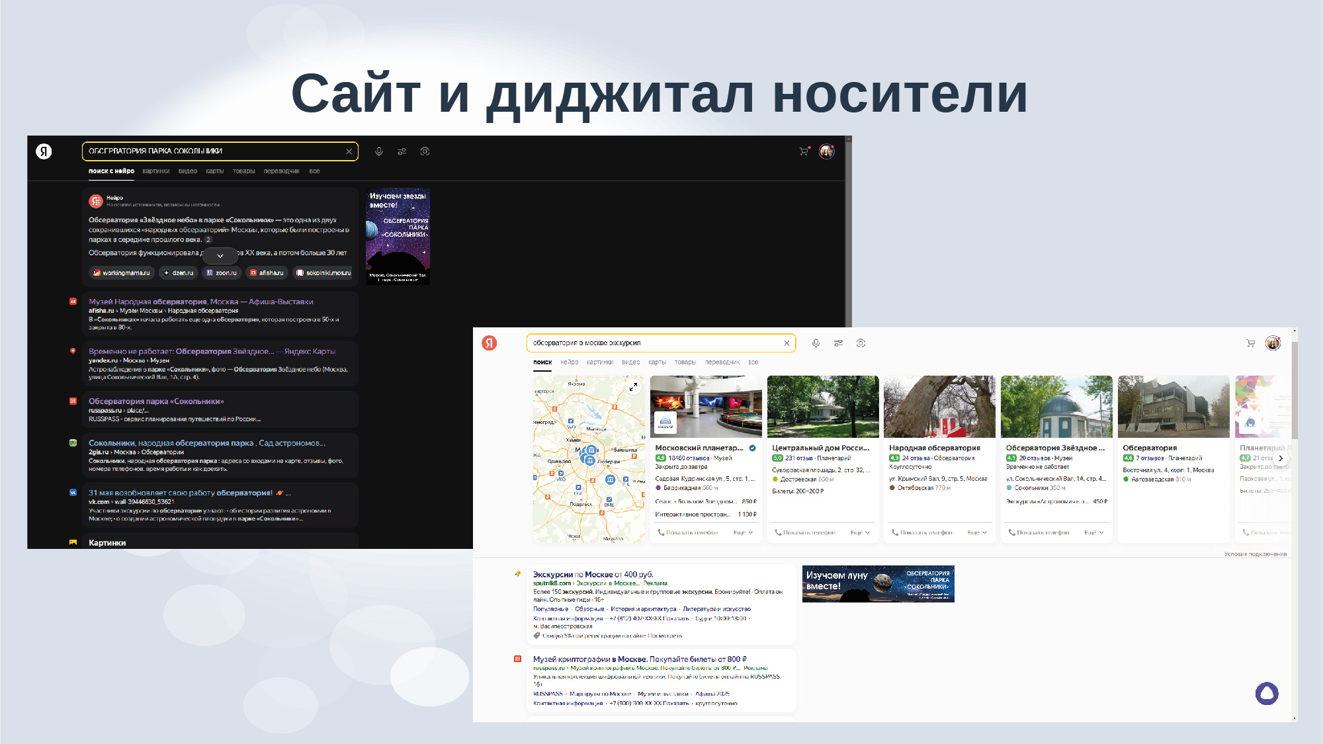Expand the map to fullscreen
This screenshot has height=744, width=1323.
[x=633, y=387]
